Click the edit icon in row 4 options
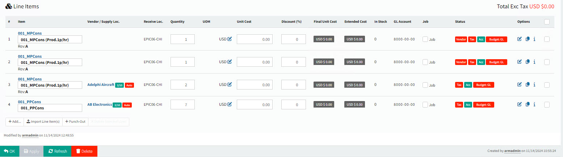 pyautogui.click(x=520, y=104)
